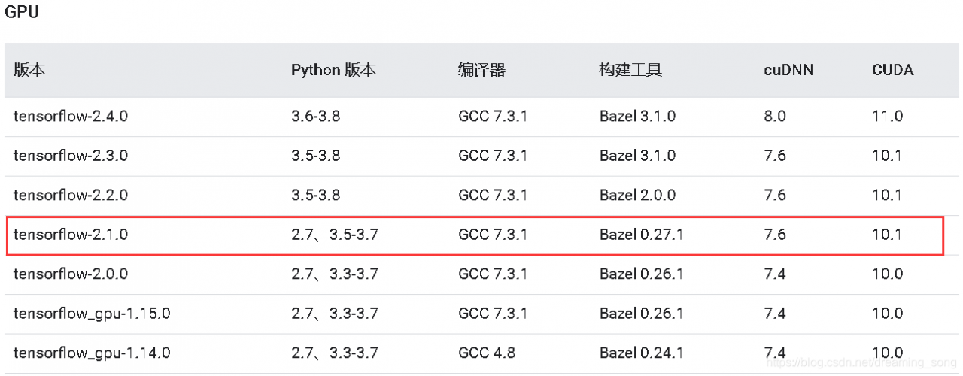This screenshot has height=376, width=963.
Task: Select the GCC 4.8 compiler cell
Action: (487, 352)
